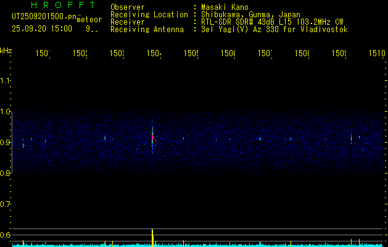388x247 pixels.
Task: Click the timestamp "25.09.20 15:00"
Action: [42, 29]
